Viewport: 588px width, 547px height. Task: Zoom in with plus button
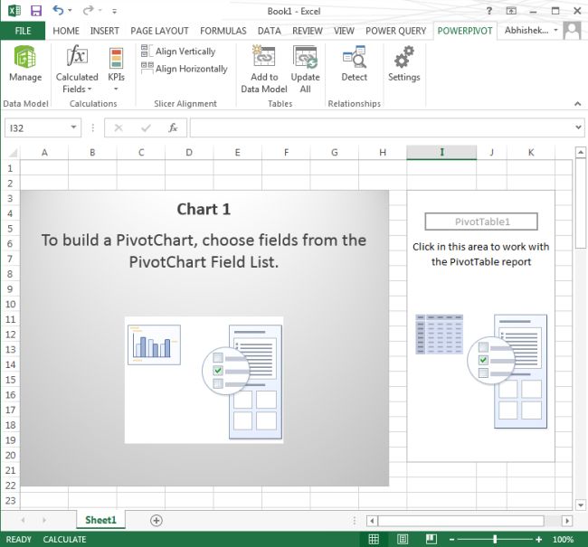coord(539,539)
